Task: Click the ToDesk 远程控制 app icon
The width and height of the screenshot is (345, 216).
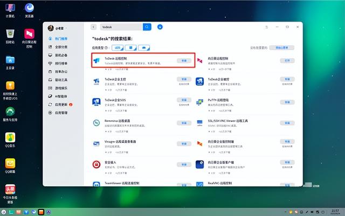Action: (96, 60)
